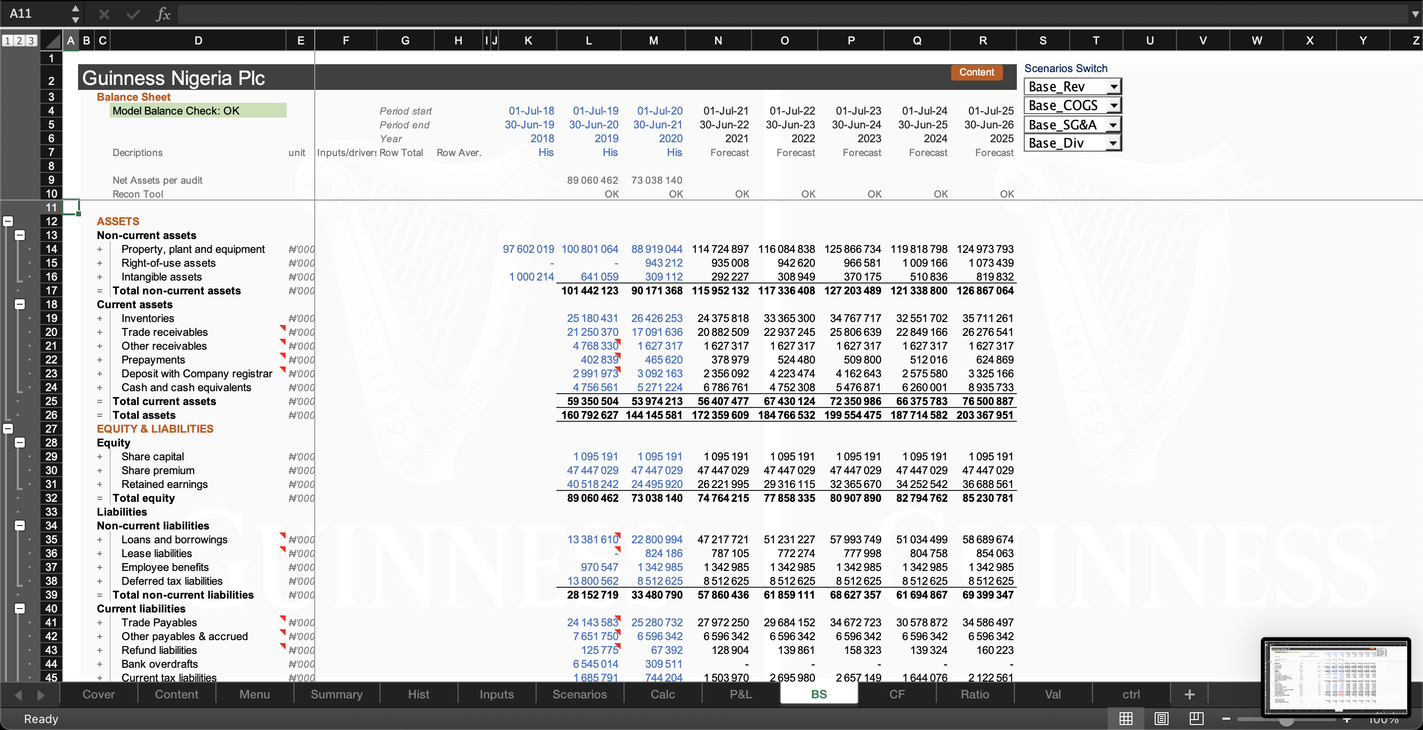
Task: Select column D header
Action: point(198,41)
